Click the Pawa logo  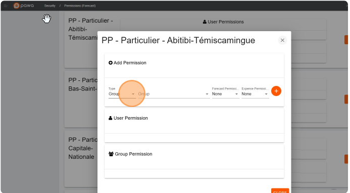[24, 6]
